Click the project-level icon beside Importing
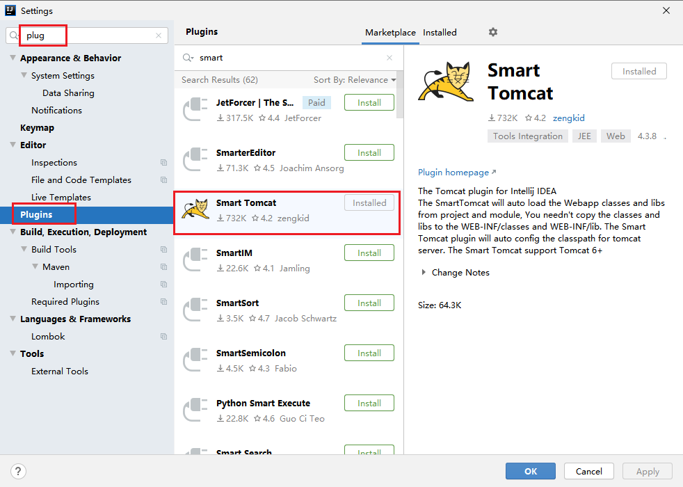The width and height of the screenshot is (683, 487). [x=163, y=285]
